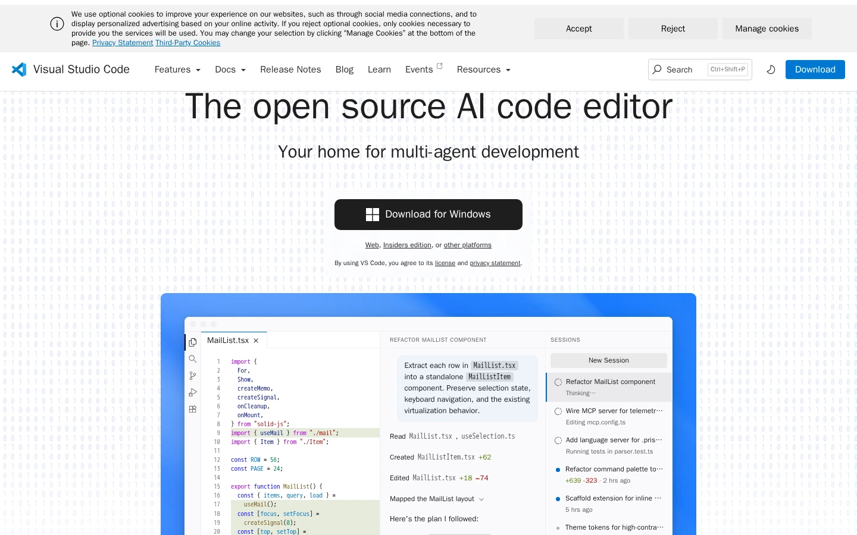
Task: Click 'Created MailListItem.tsx +62' line
Action: click(440, 457)
